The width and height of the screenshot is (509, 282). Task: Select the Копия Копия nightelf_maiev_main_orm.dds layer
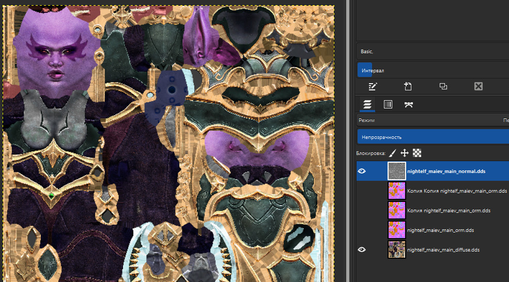457,191
